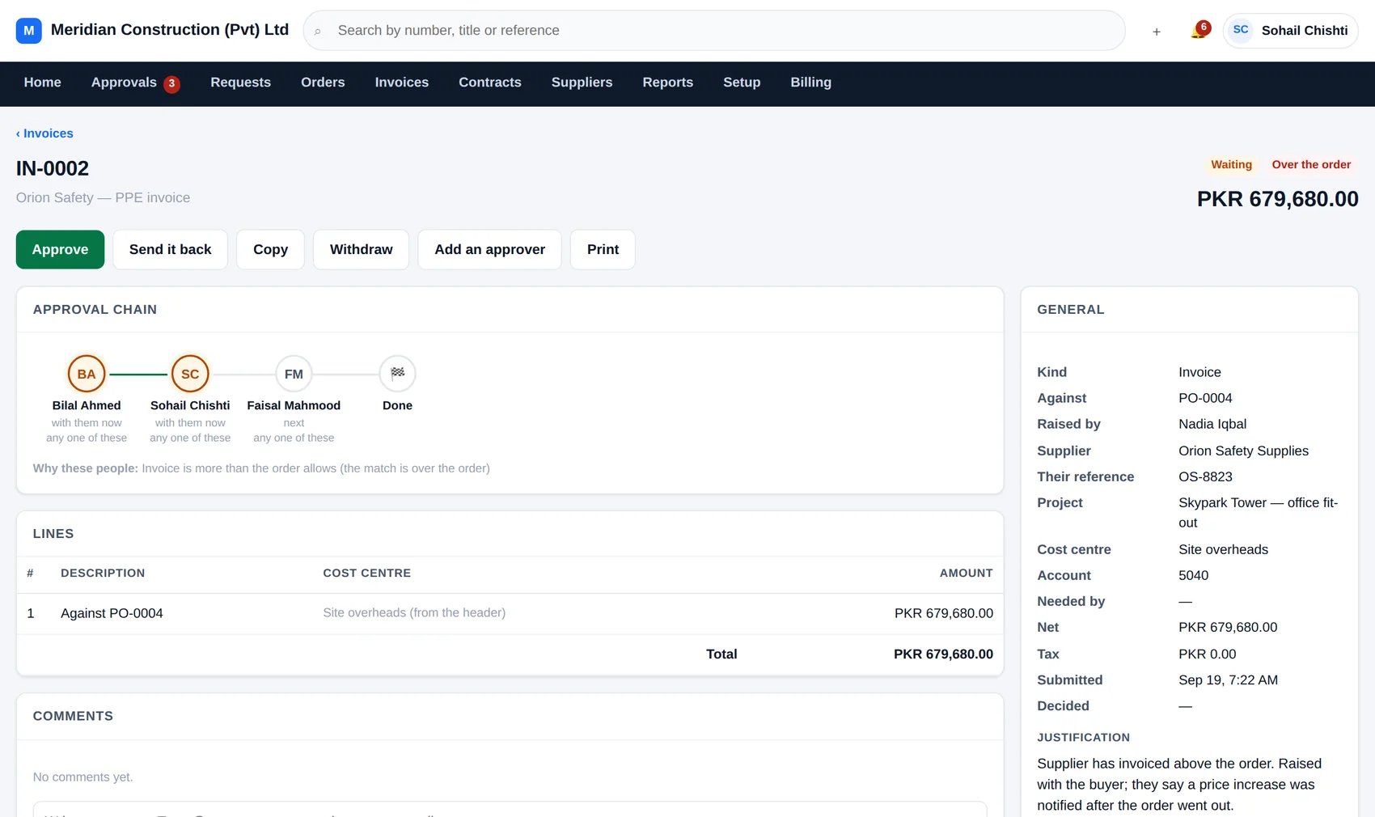Open the Suppliers tab

[582, 83]
